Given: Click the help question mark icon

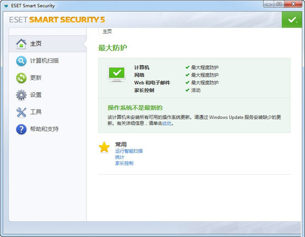Looking at the screenshot, I should (21, 129).
